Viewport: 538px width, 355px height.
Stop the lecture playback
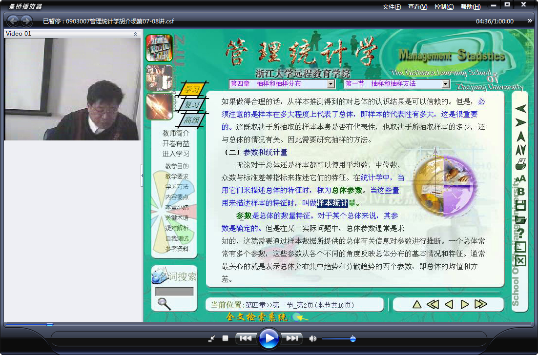[225, 338]
